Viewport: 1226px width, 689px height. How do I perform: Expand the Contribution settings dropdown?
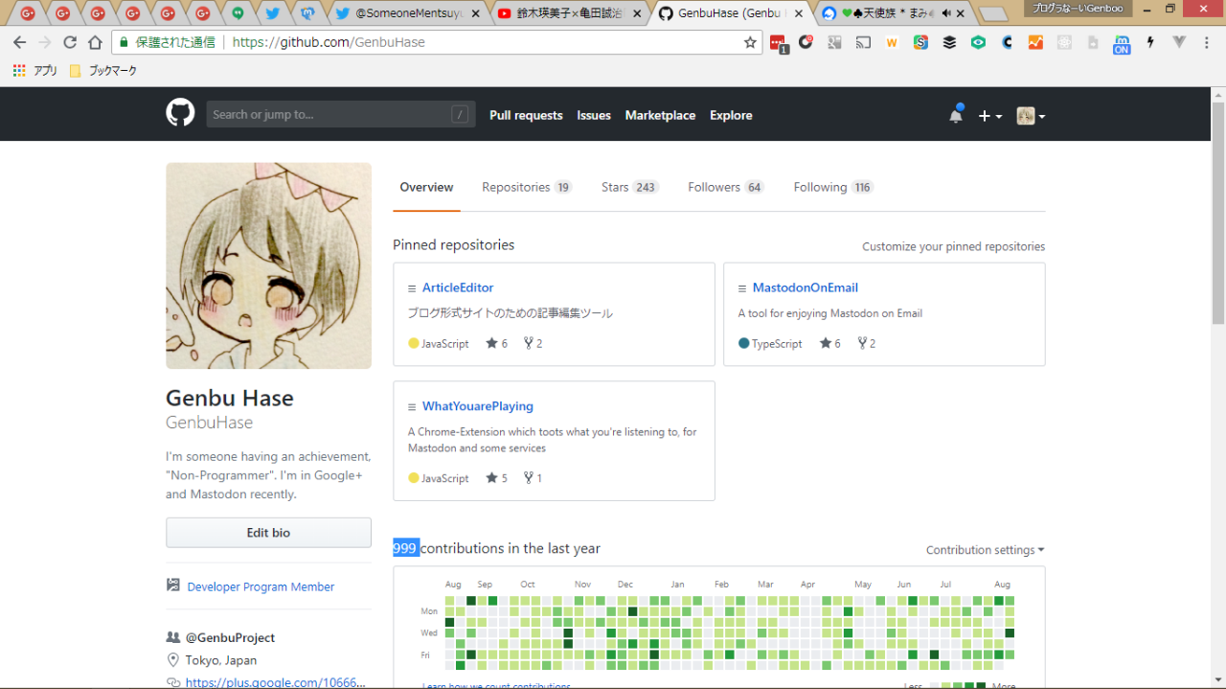985,550
